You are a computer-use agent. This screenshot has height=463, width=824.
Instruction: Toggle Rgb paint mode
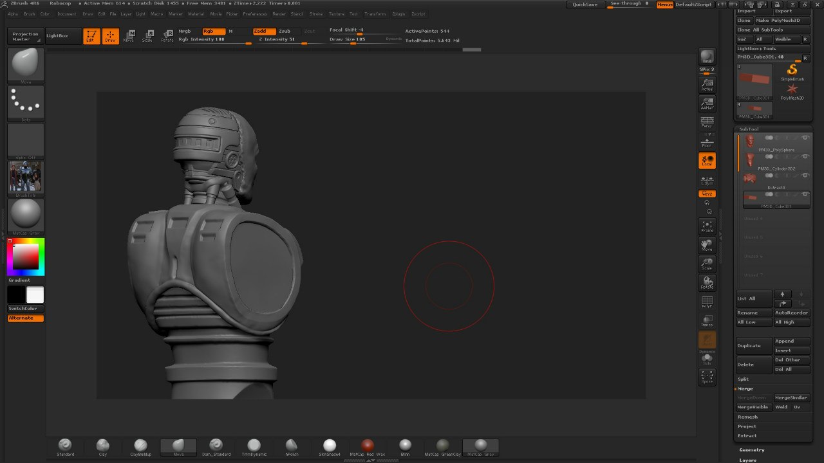pos(214,31)
